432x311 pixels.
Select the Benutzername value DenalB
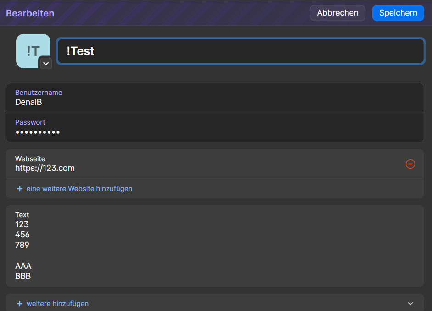coord(28,102)
